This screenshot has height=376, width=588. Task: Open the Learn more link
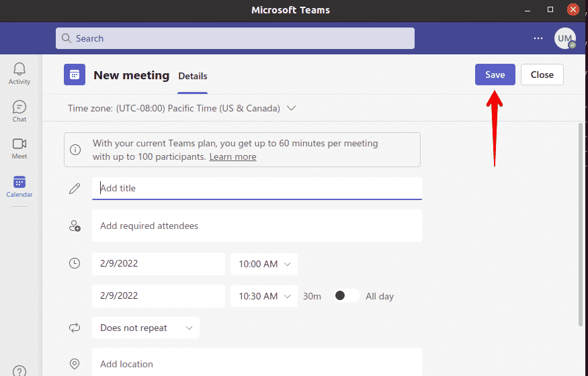(x=233, y=156)
